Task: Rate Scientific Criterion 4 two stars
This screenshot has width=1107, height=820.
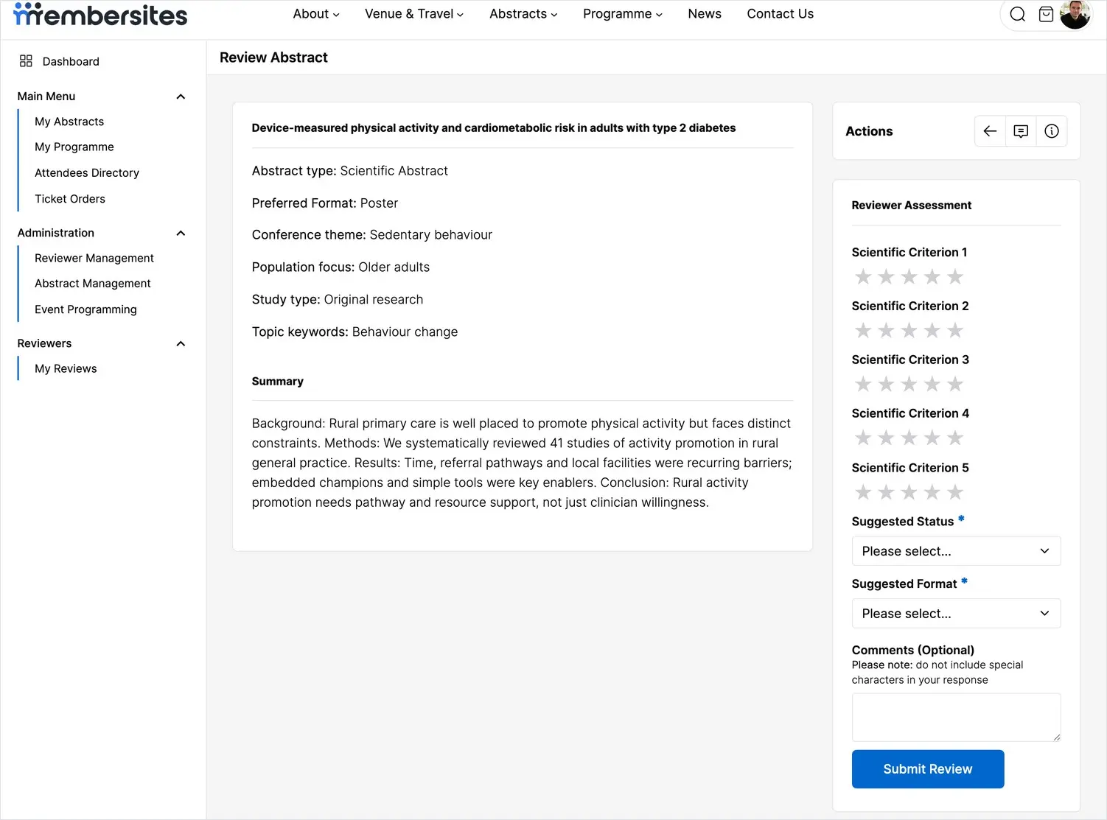Action: click(886, 438)
